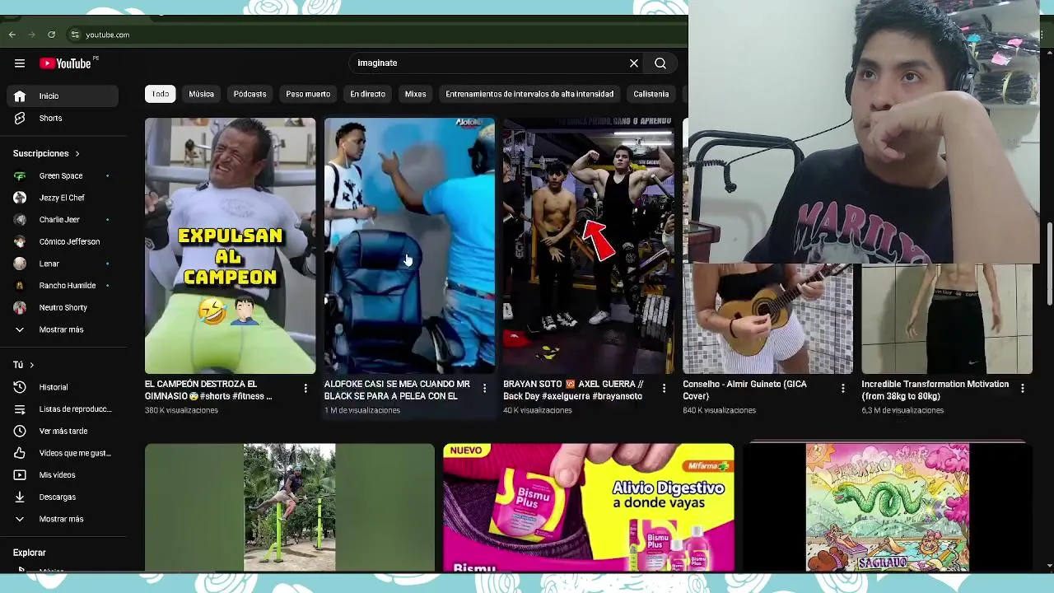Viewport: 1054px width, 593px height.
Task: Open options menu for Incredible Transformation short
Action: point(1022,389)
